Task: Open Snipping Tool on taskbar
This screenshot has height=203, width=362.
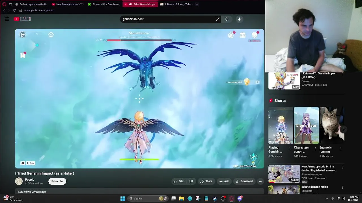Action: (x=198, y=198)
